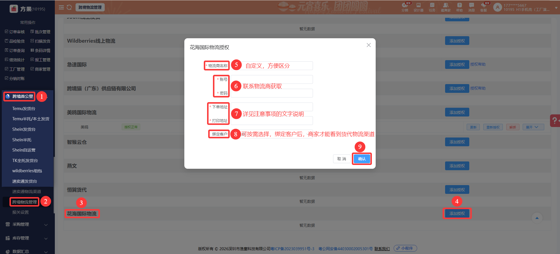Open 报关设置 in the sidebar
This screenshot has height=254, width=560.
point(20,212)
